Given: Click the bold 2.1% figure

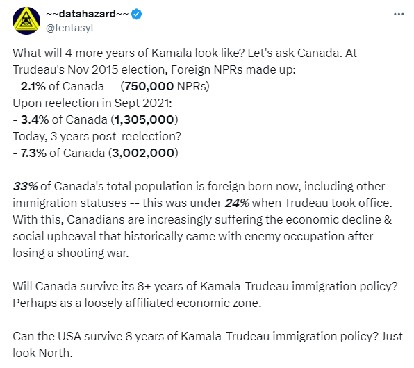Looking at the screenshot, I should (33, 86).
